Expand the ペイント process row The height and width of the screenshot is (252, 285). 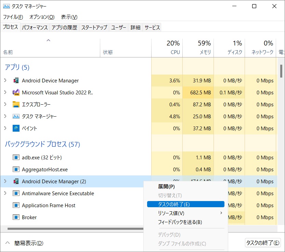[x=5, y=128]
